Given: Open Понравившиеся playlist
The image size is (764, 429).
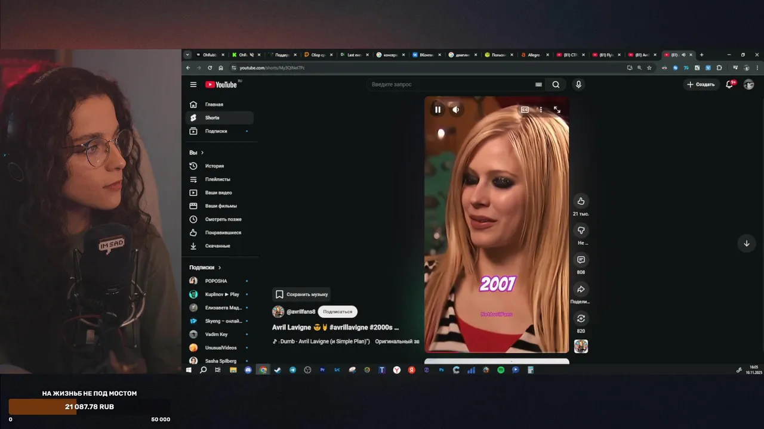Looking at the screenshot, I should click(x=219, y=232).
